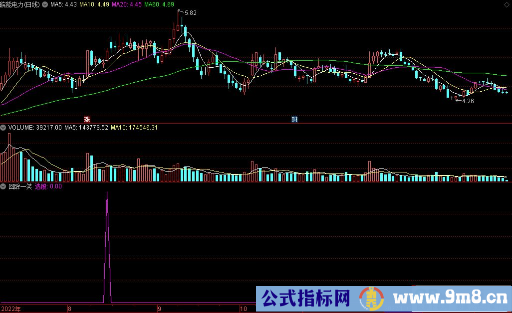Click the purple 选股 signal spike
This screenshot has height=313, width=512.
tap(107, 248)
